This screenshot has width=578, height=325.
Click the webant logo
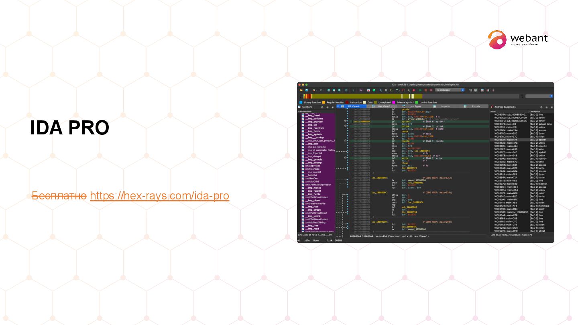(x=518, y=40)
